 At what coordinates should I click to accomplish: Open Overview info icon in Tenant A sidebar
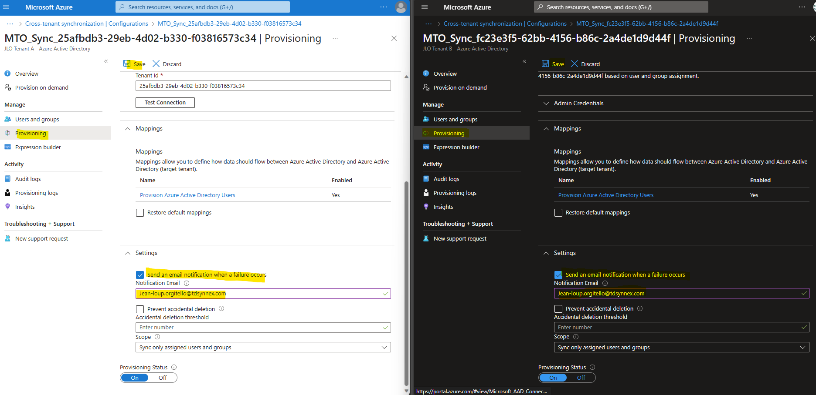pos(7,74)
